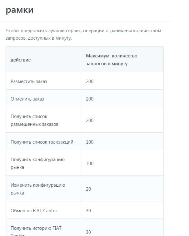Viewport: 189px width, 236px height.
Task: Click the 200 value beside "Отменить заказ"
Action: point(90,99)
